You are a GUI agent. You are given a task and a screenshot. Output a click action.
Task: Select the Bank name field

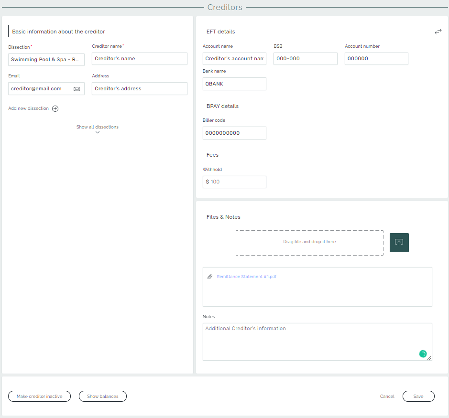pos(234,84)
